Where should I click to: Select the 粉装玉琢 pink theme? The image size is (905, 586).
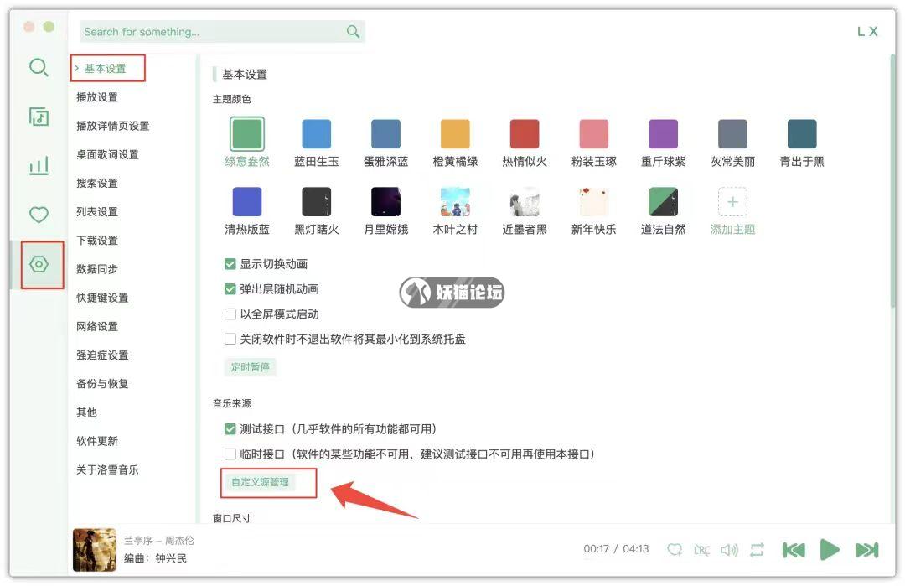(x=594, y=134)
